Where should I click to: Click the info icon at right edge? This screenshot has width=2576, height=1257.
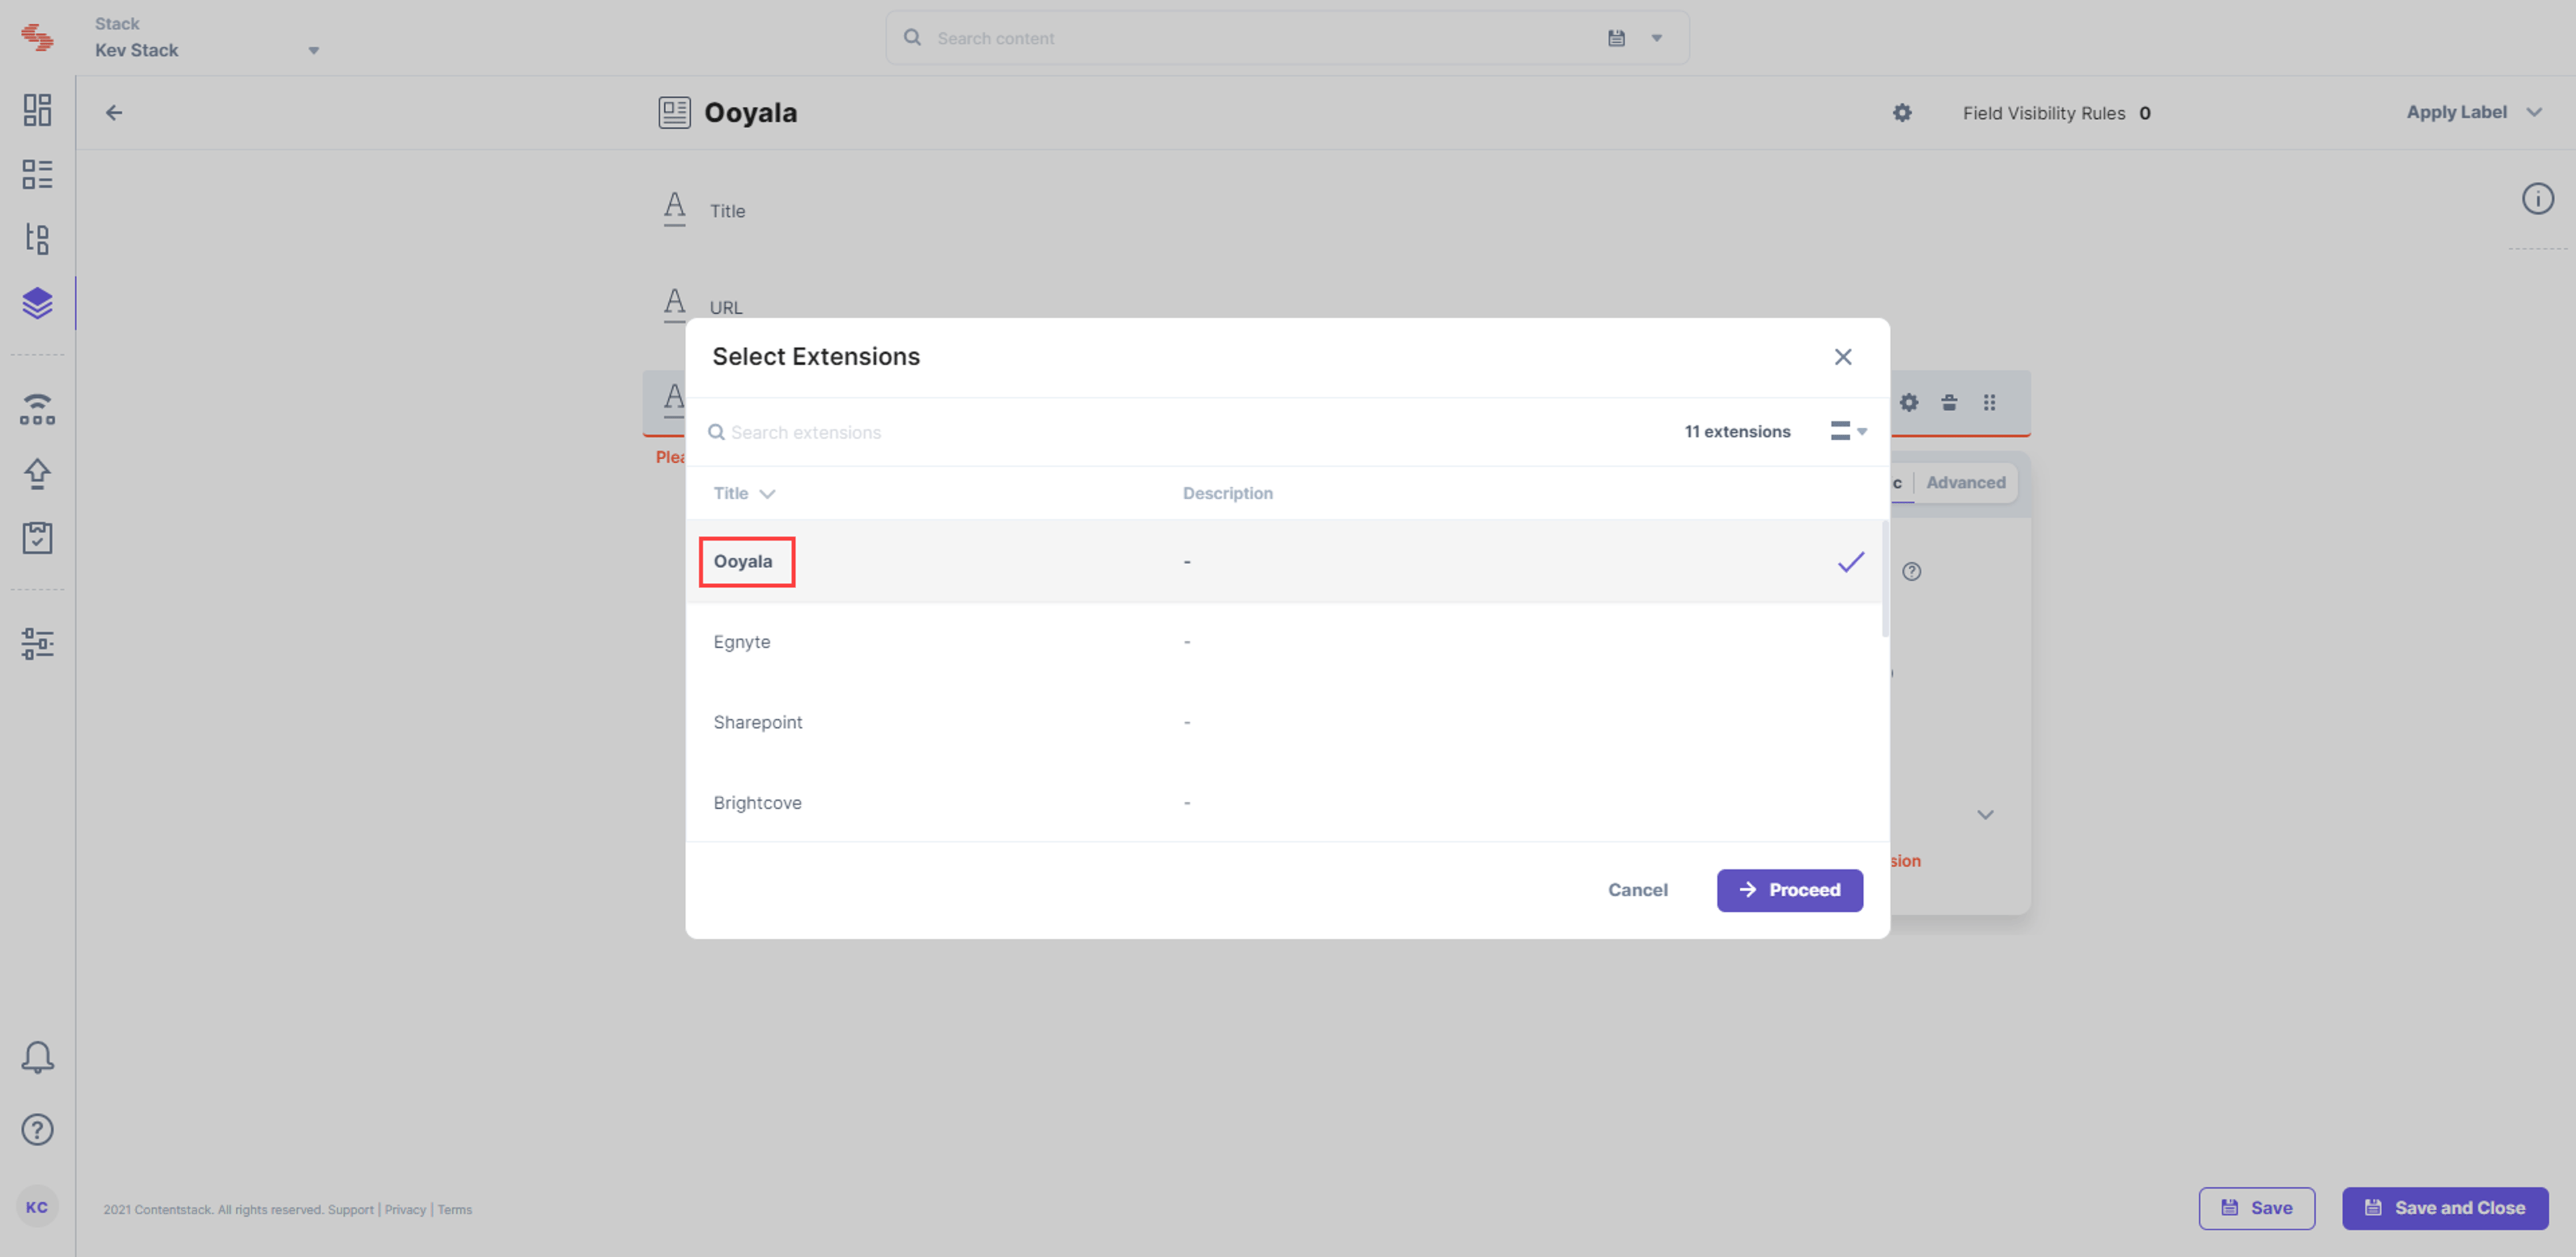click(x=2537, y=198)
